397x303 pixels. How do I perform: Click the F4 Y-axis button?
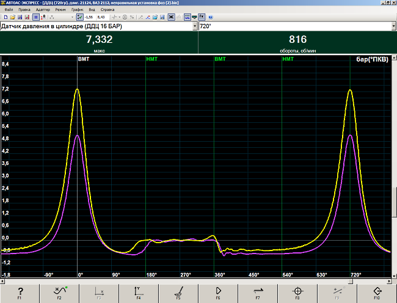139,293
